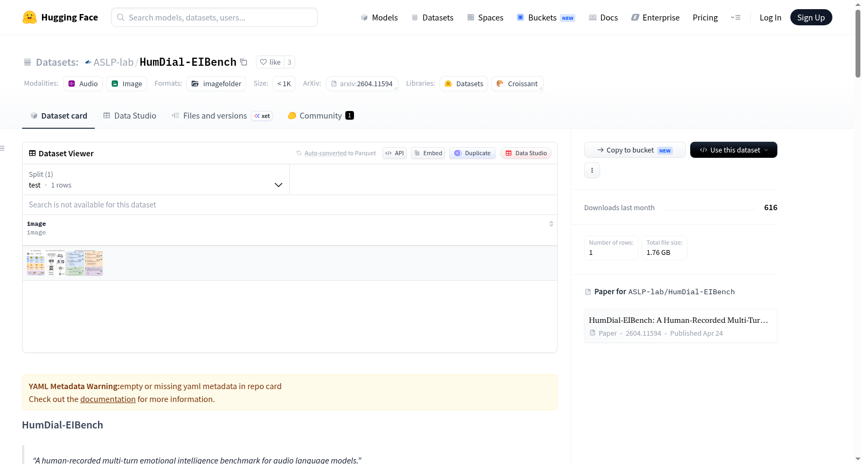862x464 pixels.
Task: Open the more options three-dot button
Action: (592, 170)
